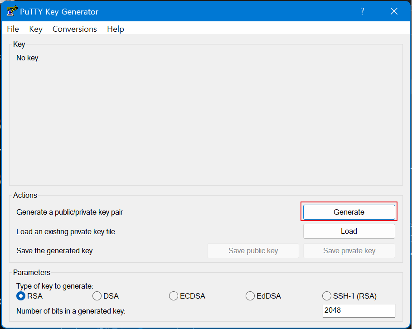Viewport: 412px width, 329px height.
Task: Click 'Type of key to generate:' label
Action: point(55,286)
